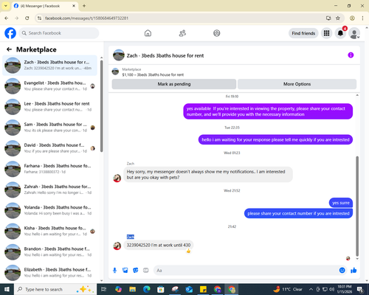Screen dimensions: 369x295
Task: Go back using the Marketplace back arrow
Action: pos(9,49)
